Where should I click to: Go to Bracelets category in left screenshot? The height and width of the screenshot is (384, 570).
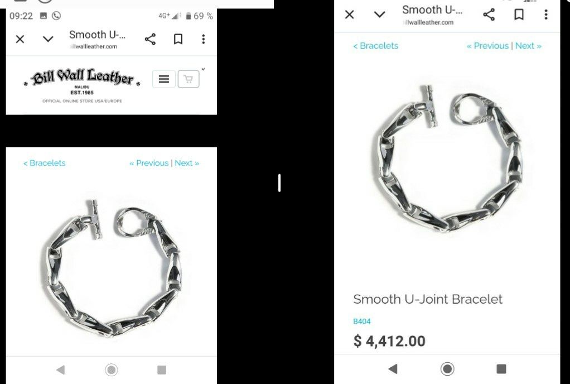tap(45, 163)
